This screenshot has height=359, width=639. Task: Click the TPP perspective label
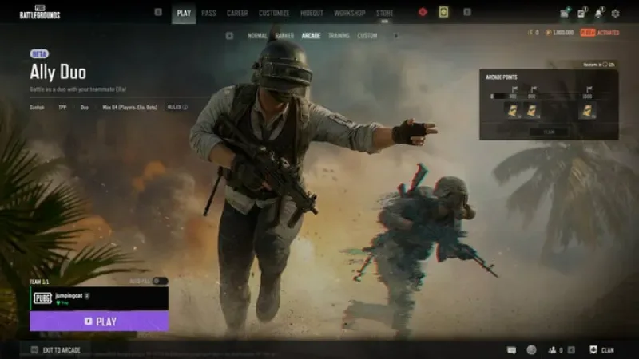click(62, 108)
